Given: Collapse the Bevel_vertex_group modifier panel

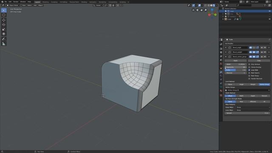Looking at the screenshot, I should coord(226,57).
